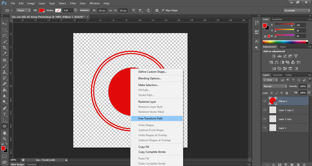Toggle visibility of Layer 1
This screenshot has width=312, height=166.
coord(265,128)
